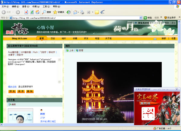The height and width of the screenshot is (131, 181).
Task: Select the 相片 navigation tab
Action: pos(64,39)
